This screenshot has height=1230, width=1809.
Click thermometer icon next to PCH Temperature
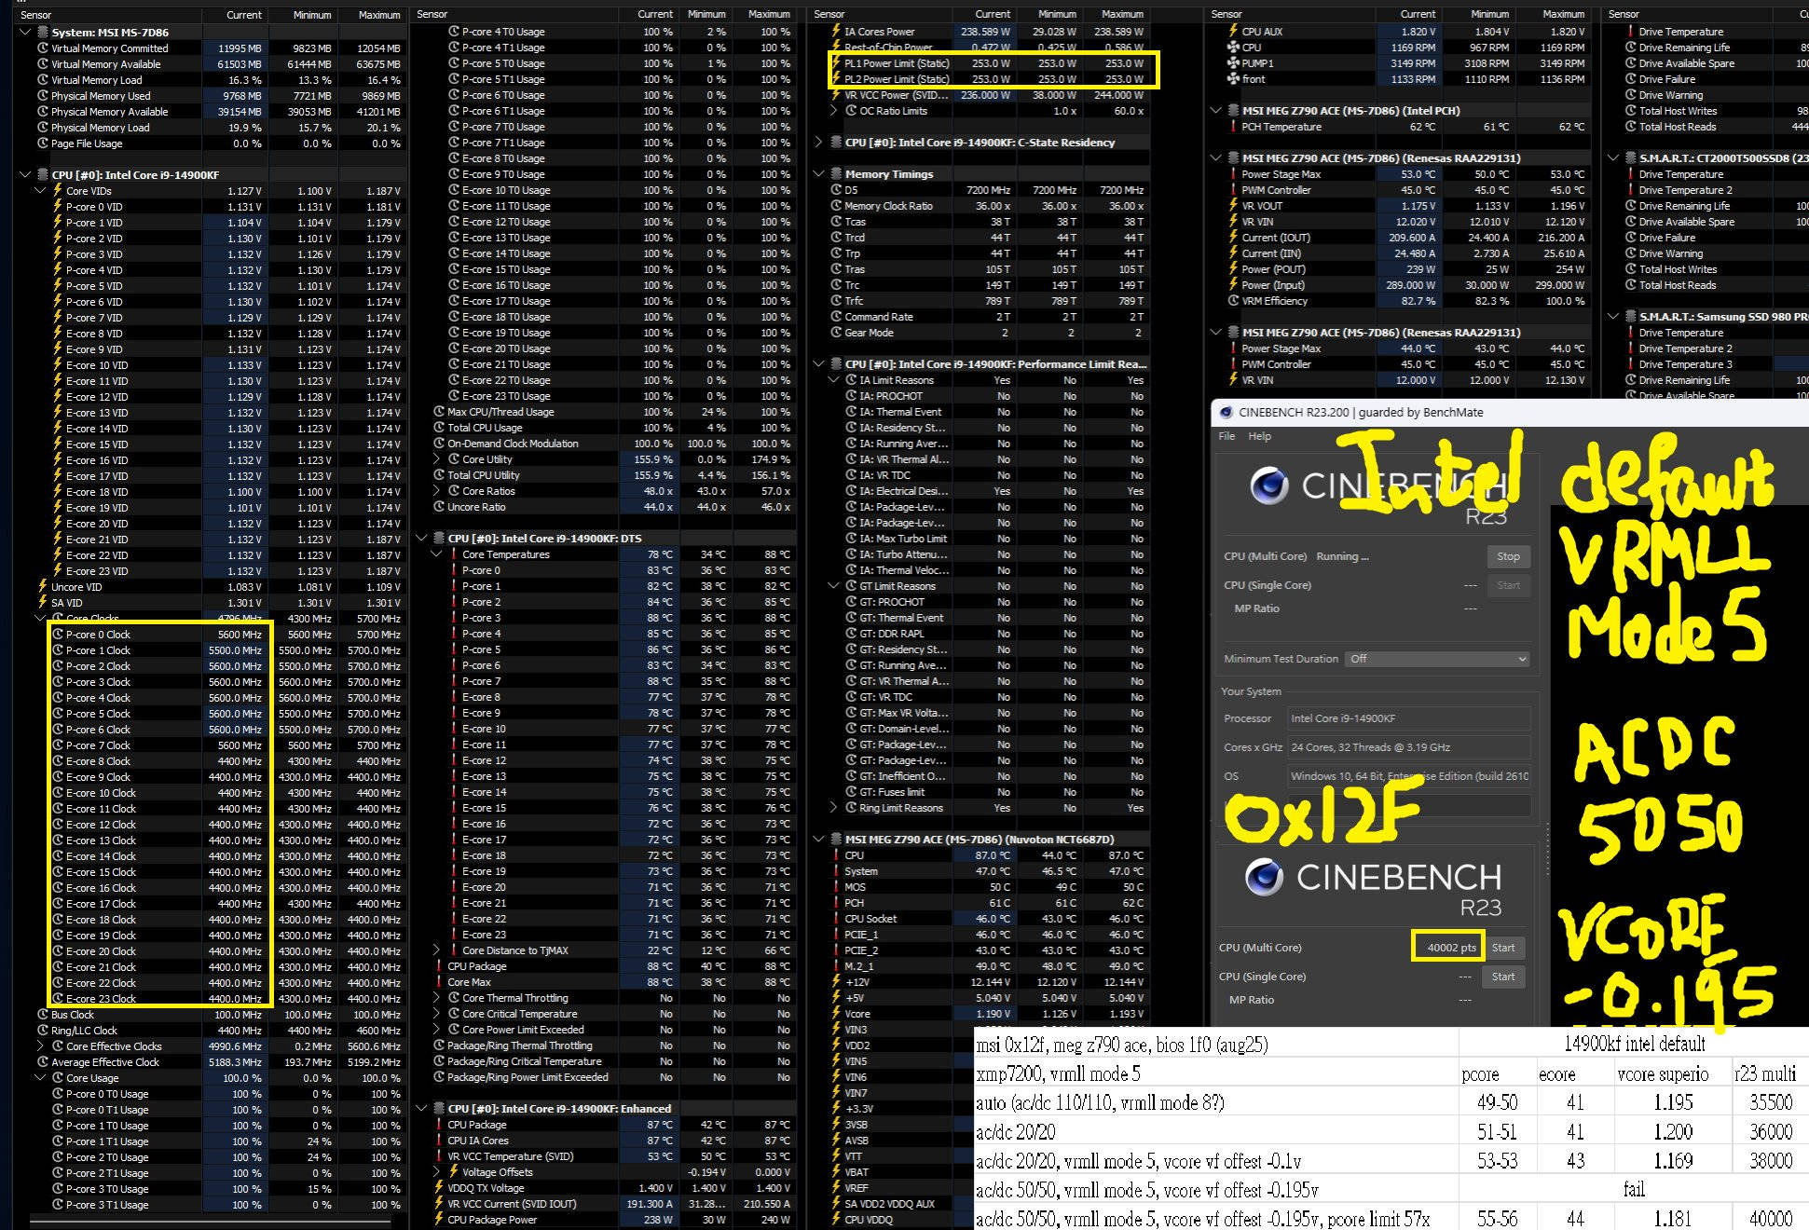[x=1233, y=127]
